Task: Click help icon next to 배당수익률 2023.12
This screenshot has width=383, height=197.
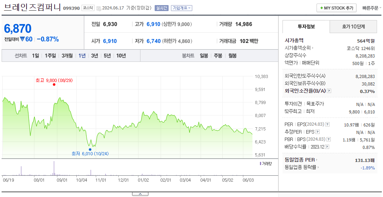Action: (x=327, y=147)
